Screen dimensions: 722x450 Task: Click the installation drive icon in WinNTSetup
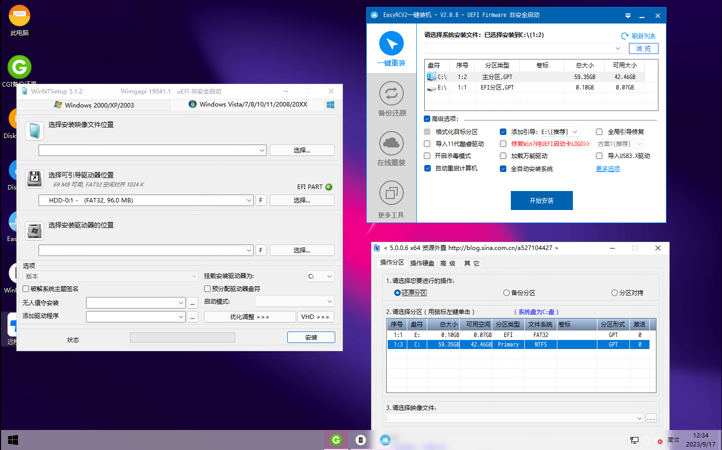(x=34, y=230)
